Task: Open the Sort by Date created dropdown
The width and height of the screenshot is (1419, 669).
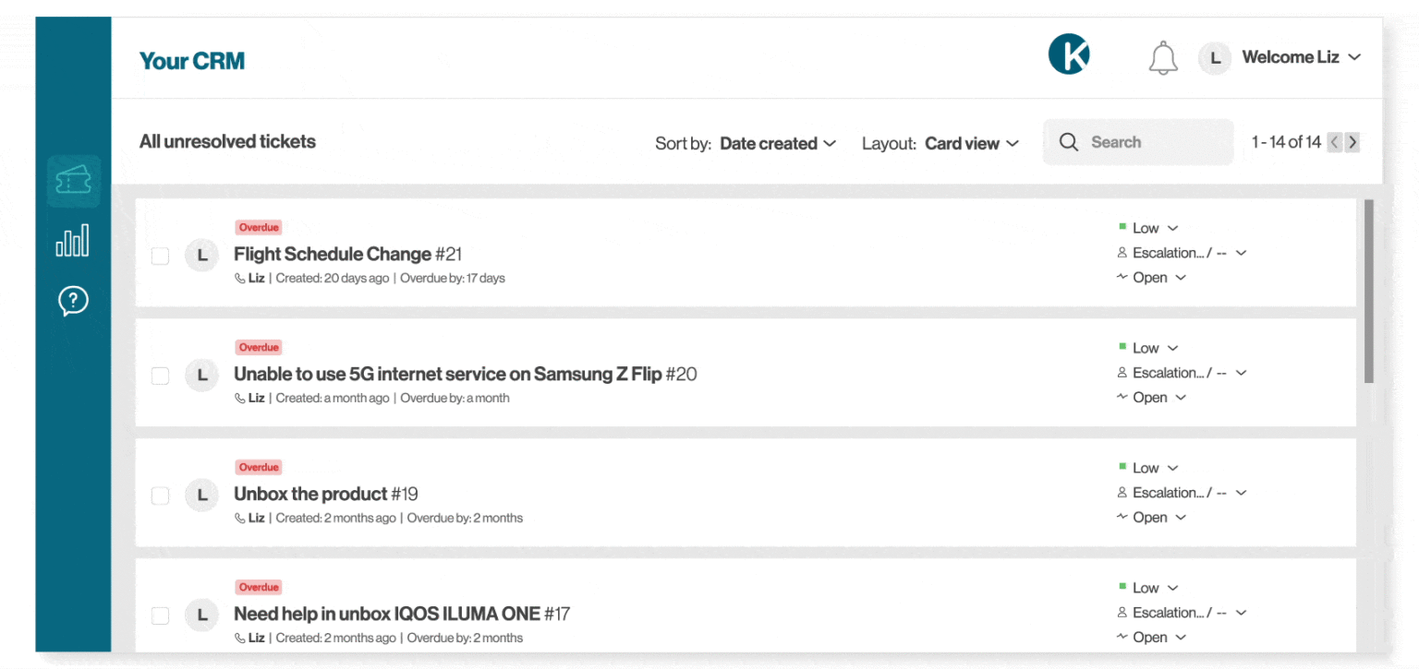Action: [x=777, y=143]
